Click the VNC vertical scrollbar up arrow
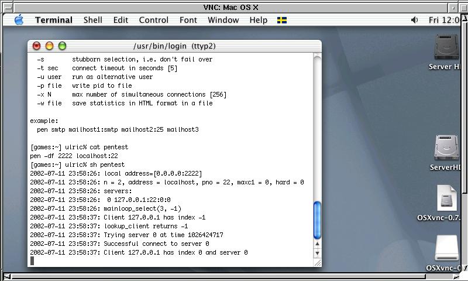The height and width of the screenshot is (281, 468). (464, 18)
